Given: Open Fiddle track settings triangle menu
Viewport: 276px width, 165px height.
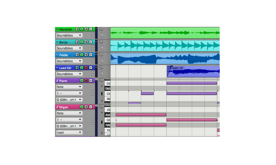Looking at the screenshot, I should 91,55.
